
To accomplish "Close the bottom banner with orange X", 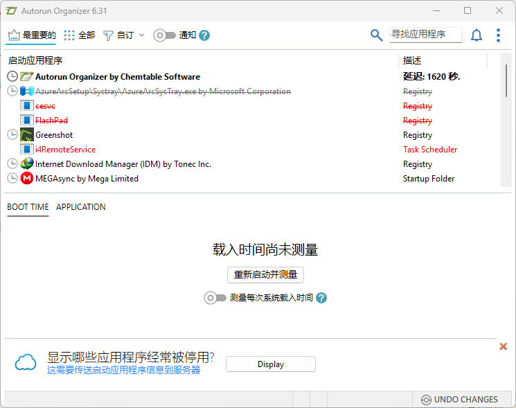I will (503, 346).
